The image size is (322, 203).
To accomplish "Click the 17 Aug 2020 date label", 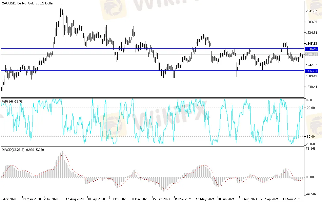I will (x=75, y=199).
